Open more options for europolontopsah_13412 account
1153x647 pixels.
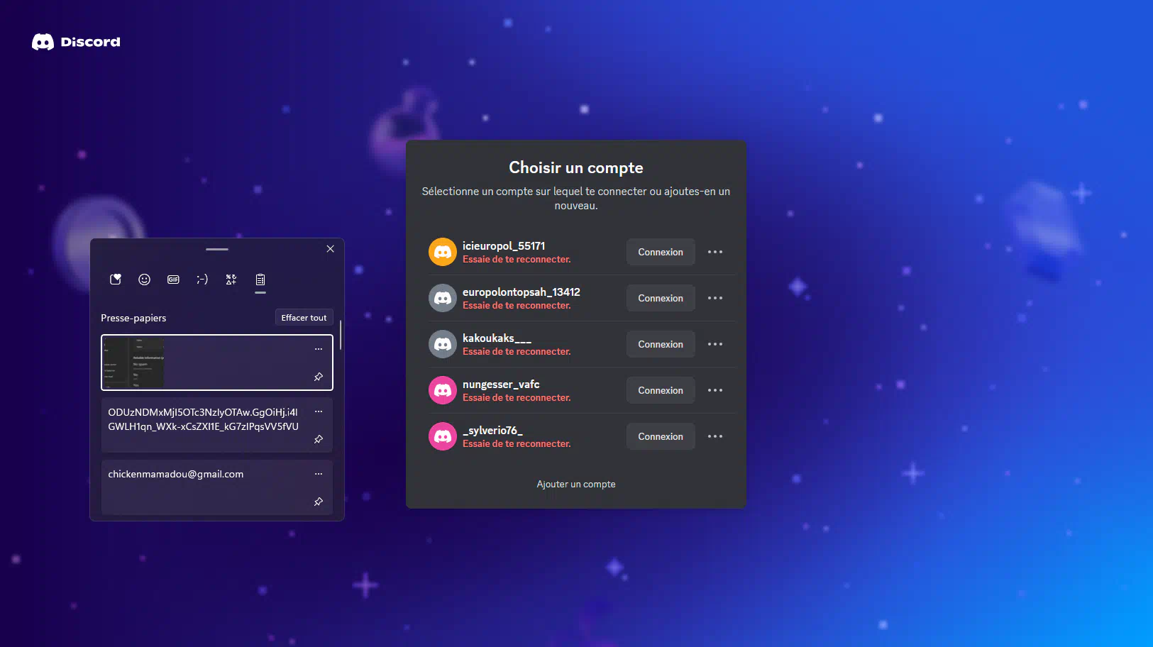coord(715,298)
